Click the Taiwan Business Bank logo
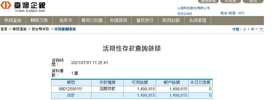272x100 pixels. tap(23, 7)
